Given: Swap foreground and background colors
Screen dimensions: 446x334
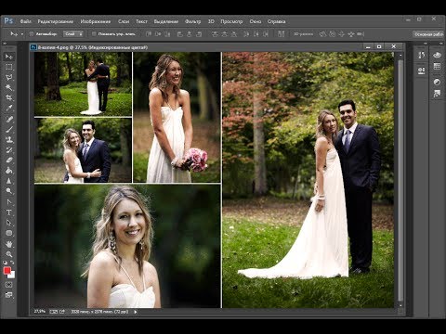Looking at the screenshot, I should click(12, 263).
